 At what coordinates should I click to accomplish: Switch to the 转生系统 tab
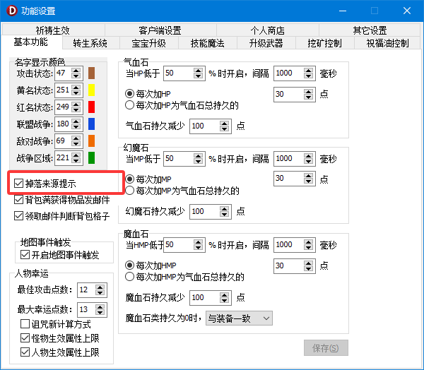click(90, 43)
